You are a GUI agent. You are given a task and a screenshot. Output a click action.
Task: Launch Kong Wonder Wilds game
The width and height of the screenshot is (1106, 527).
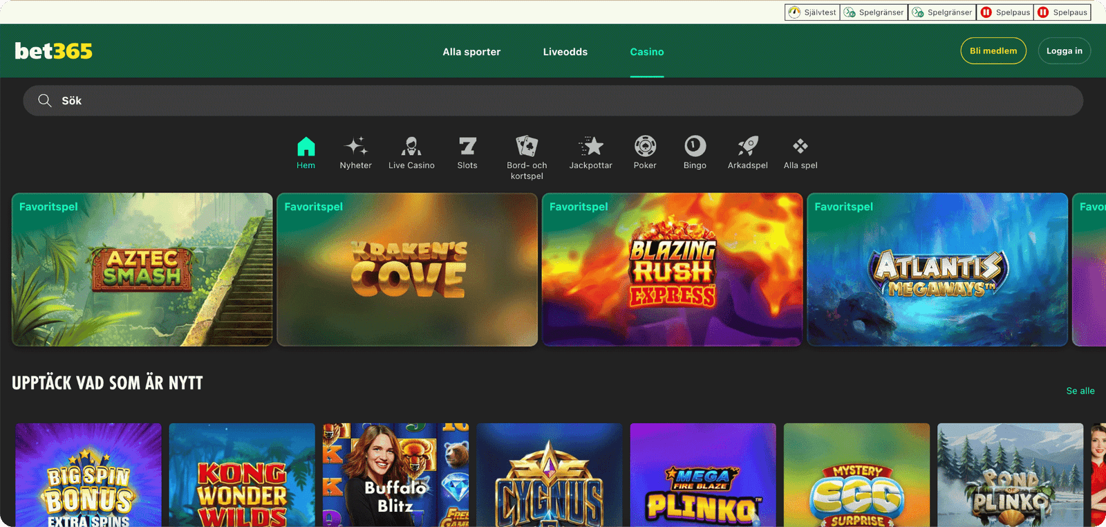tap(242, 475)
